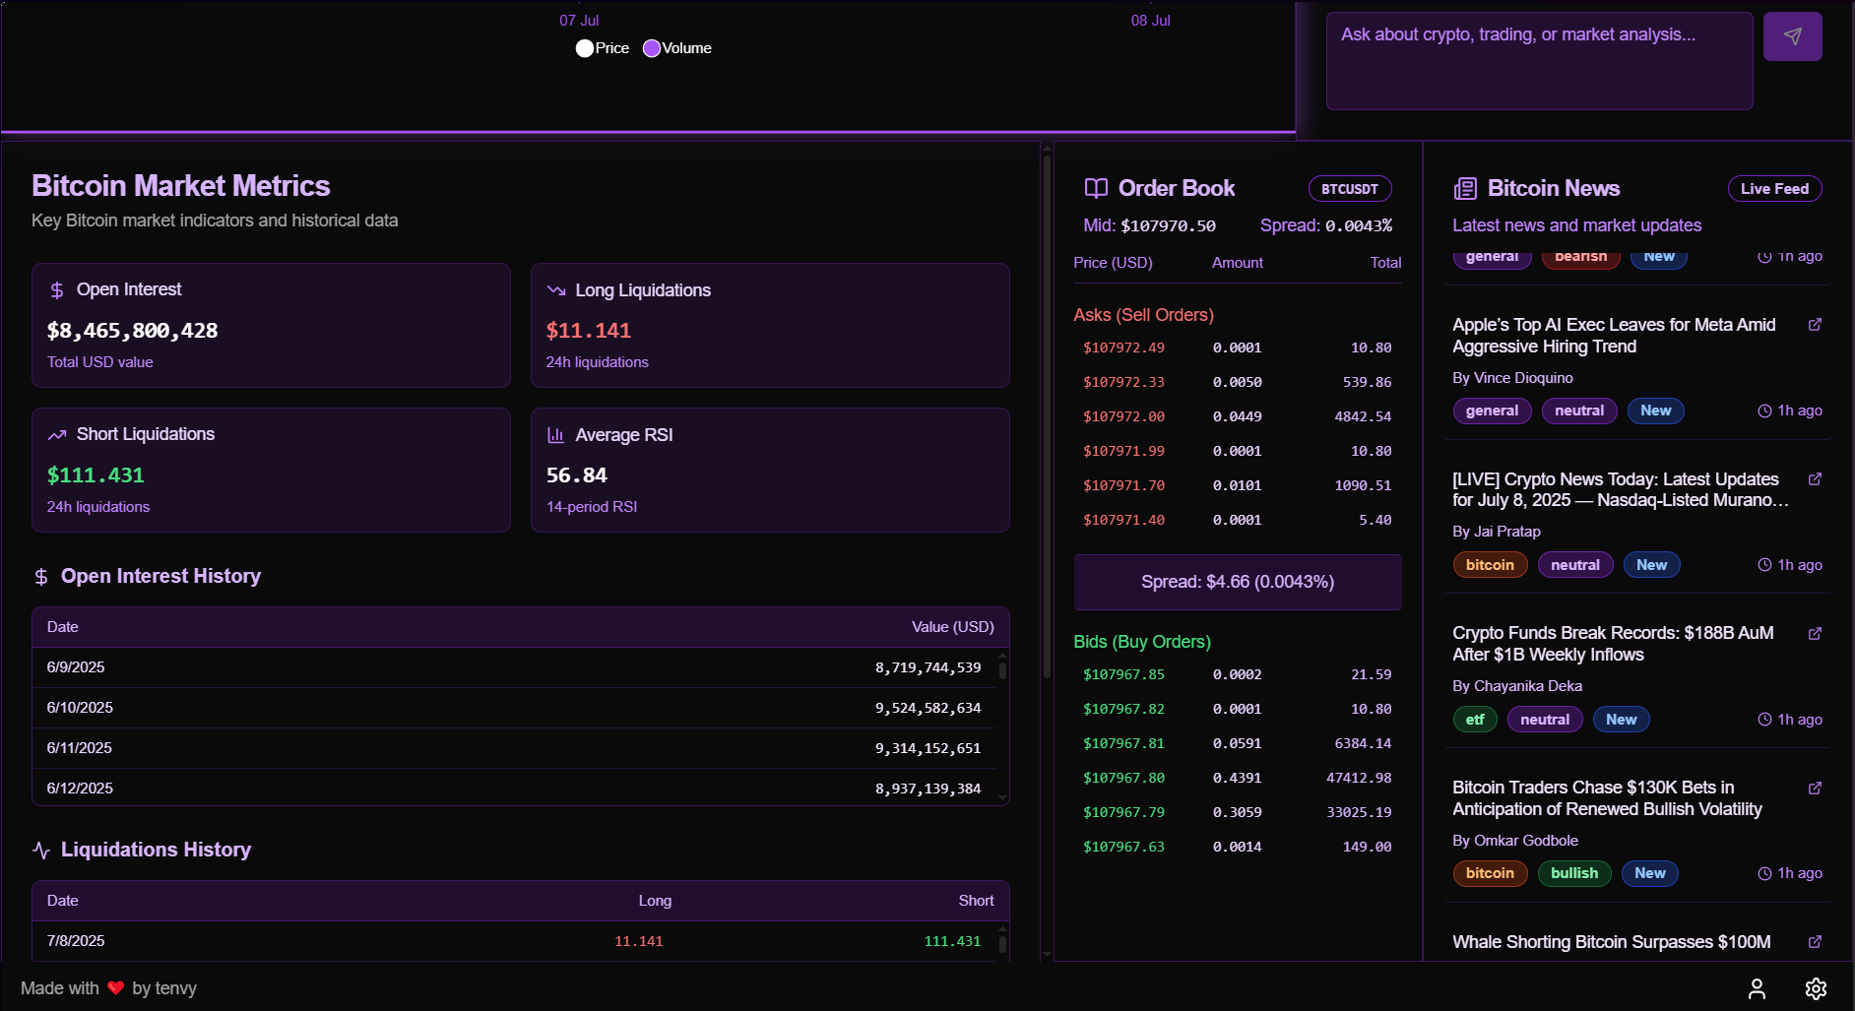The height and width of the screenshot is (1011, 1855).
Task: Toggle the Price legend series on chart
Action: coord(603,48)
